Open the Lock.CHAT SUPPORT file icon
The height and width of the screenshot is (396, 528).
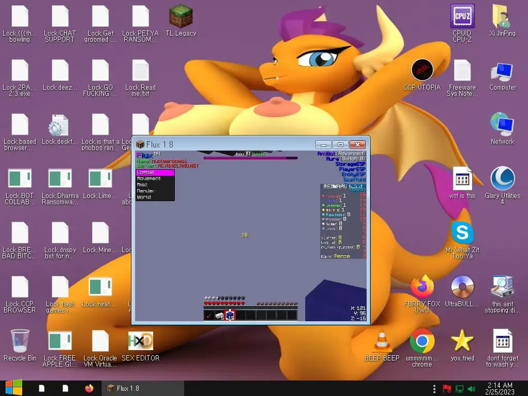60,23
